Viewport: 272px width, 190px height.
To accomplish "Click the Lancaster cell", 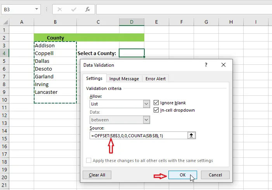I will pos(55,92).
